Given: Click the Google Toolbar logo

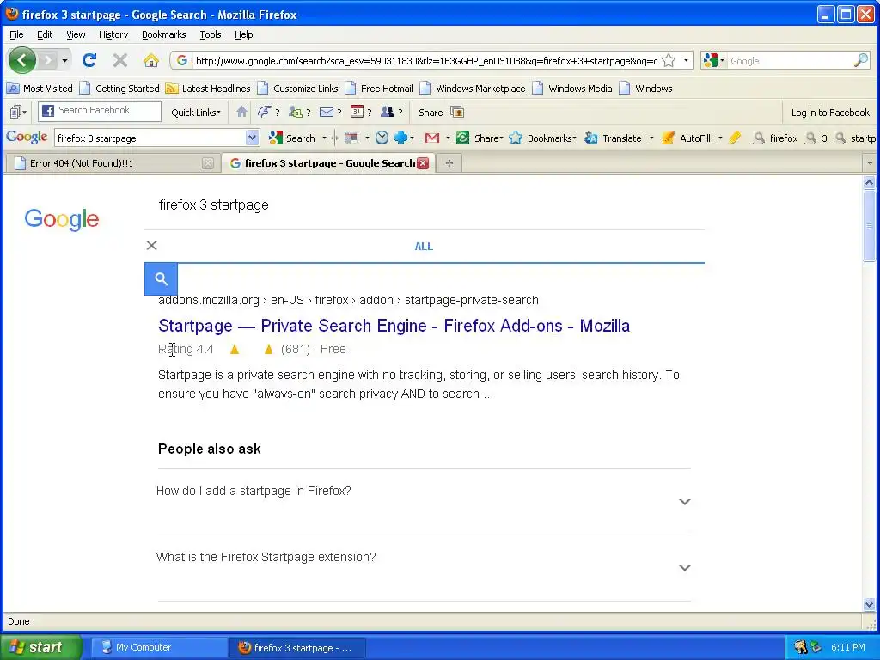Looking at the screenshot, I should (27, 137).
